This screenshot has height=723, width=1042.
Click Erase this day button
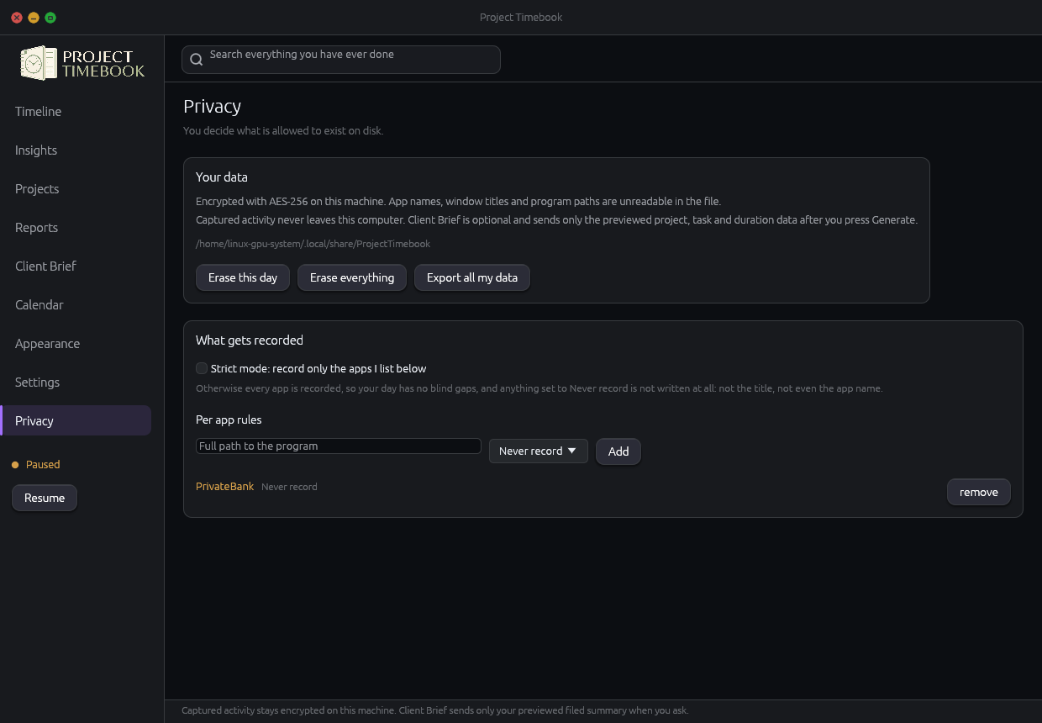point(243,277)
